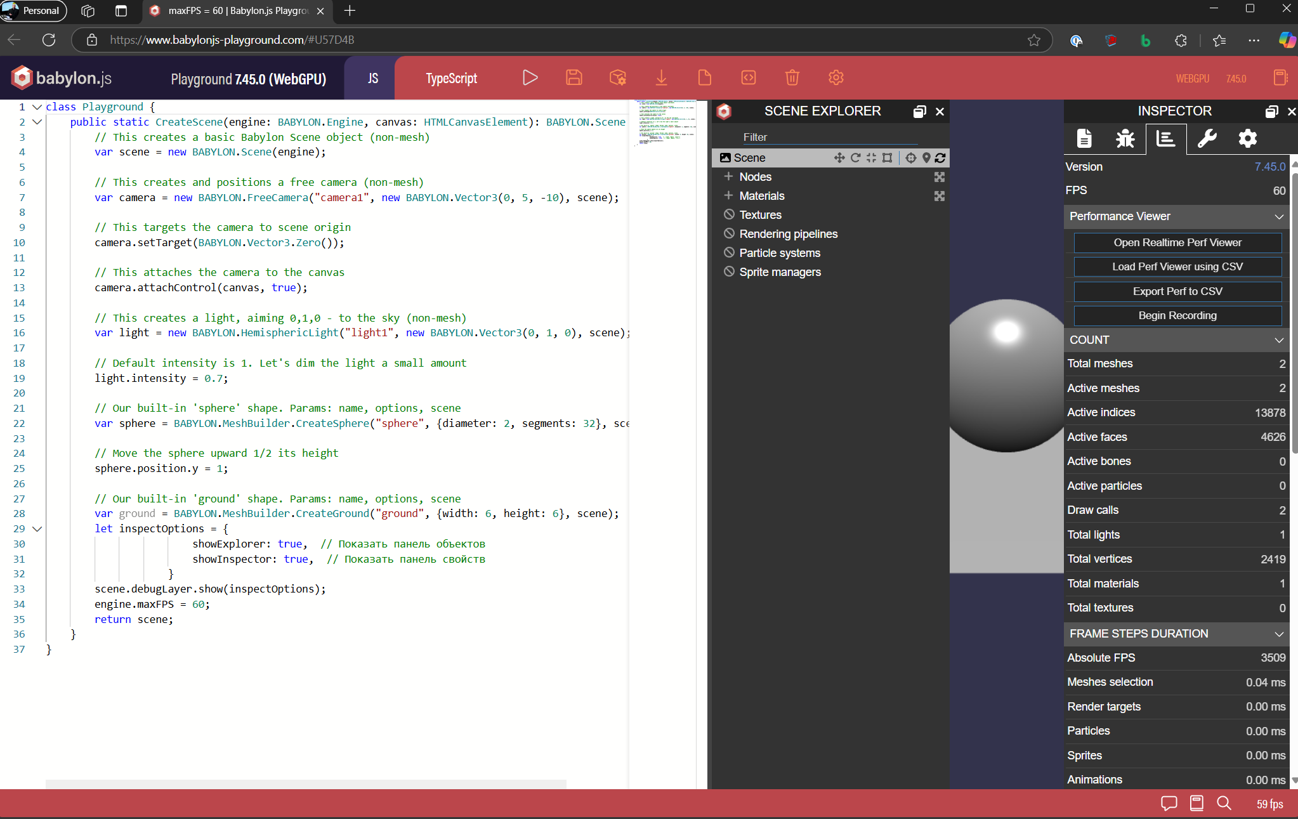Collapse the Performance Viewer section
Viewport: 1298px width, 819px height.
pyautogui.click(x=1278, y=217)
